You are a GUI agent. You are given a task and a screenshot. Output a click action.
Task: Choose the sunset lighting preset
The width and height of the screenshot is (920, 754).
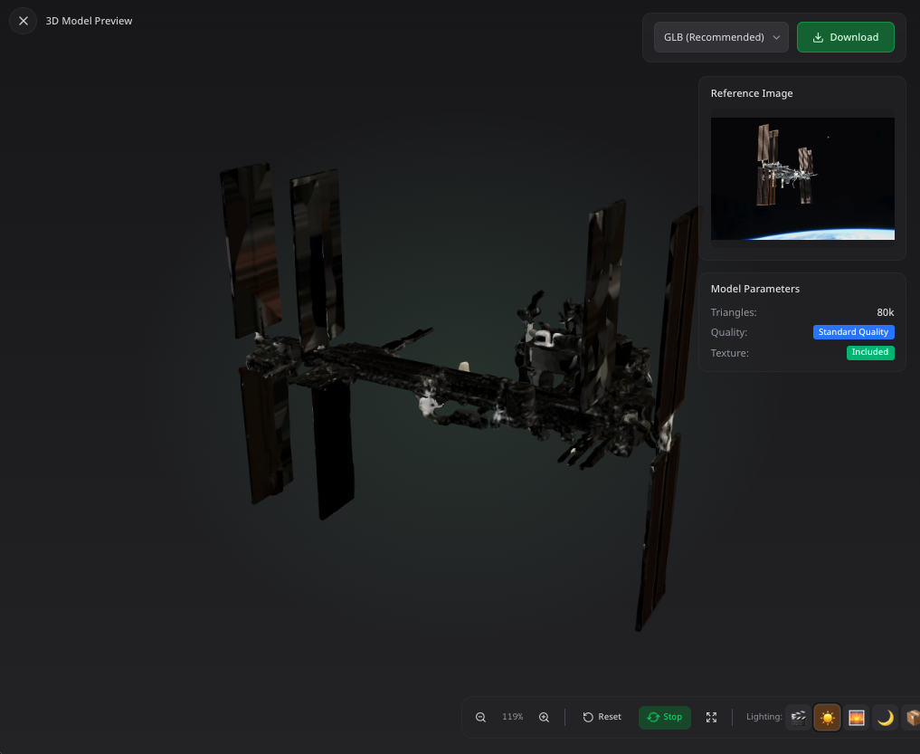(856, 718)
